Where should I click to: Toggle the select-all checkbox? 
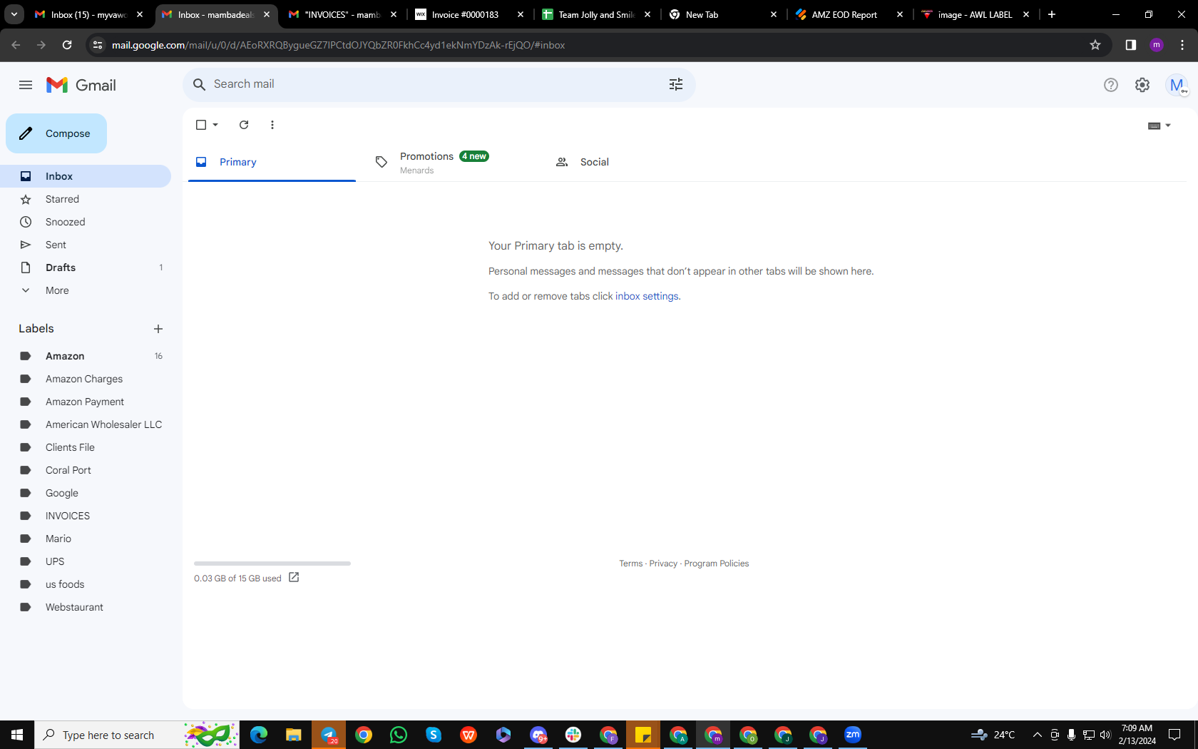point(201,125)
